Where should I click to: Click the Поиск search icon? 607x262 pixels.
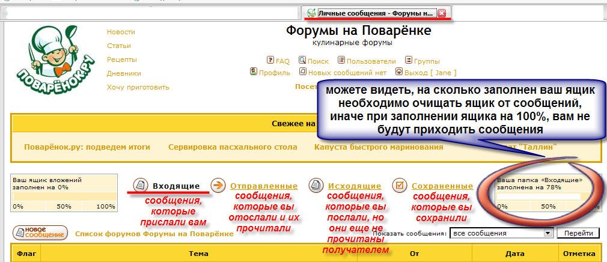coord(303,61)
